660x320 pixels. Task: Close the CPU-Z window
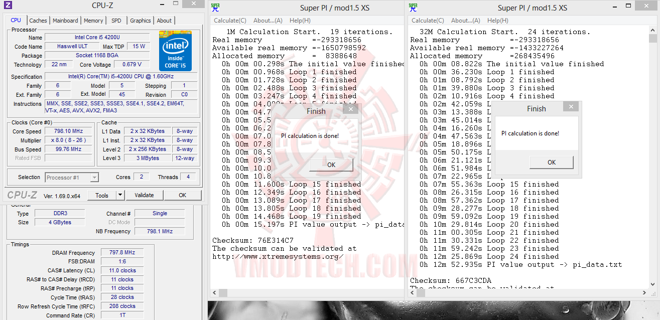[193, 4]
